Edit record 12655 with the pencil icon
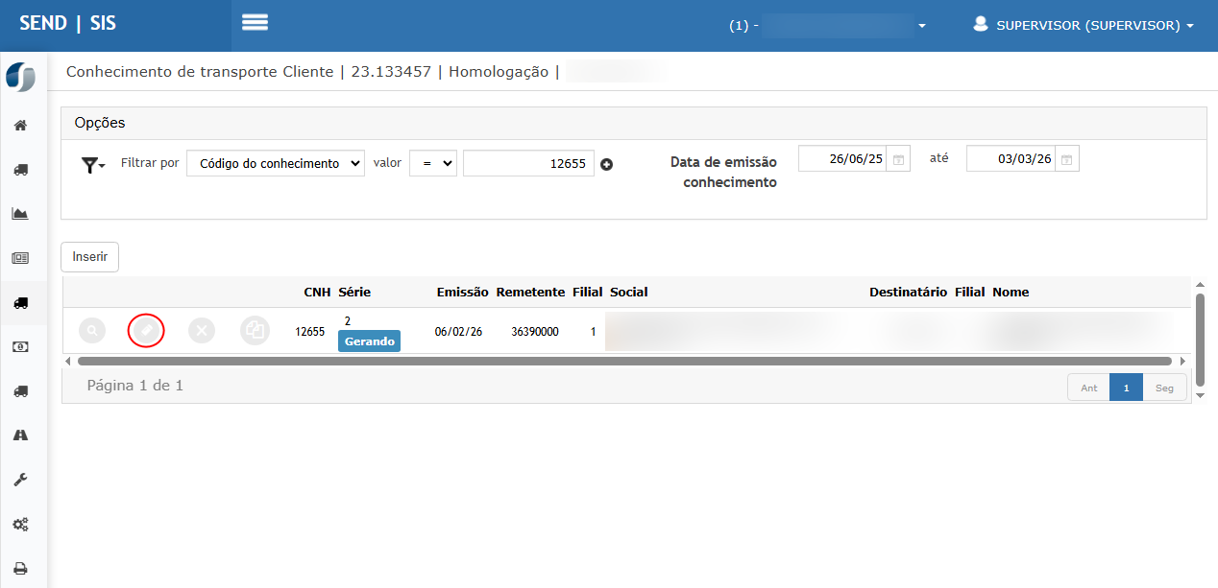1218x588 pixels. click(146, 331)
